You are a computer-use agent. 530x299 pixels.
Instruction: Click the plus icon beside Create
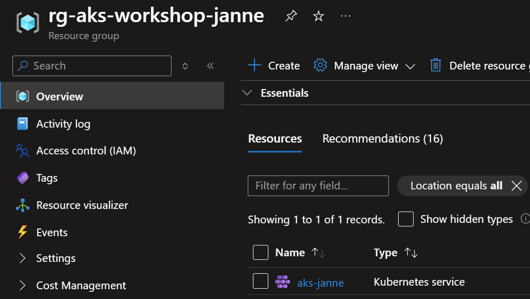point(254,65)
